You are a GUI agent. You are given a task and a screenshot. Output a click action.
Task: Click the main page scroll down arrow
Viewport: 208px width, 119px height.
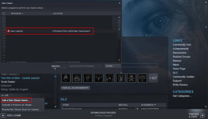[x=206, y=107]
